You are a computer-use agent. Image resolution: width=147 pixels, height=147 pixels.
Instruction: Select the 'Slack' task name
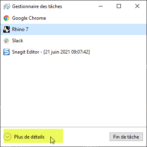(17, 41)
